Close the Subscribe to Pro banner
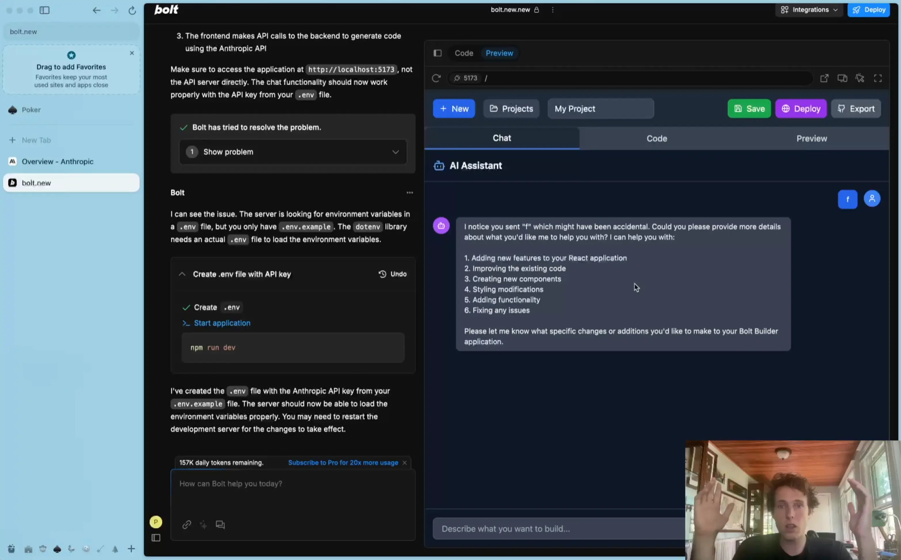 [404, 463]
